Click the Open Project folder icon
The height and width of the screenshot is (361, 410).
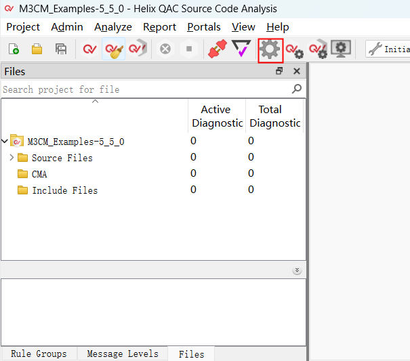coord(37,49)
